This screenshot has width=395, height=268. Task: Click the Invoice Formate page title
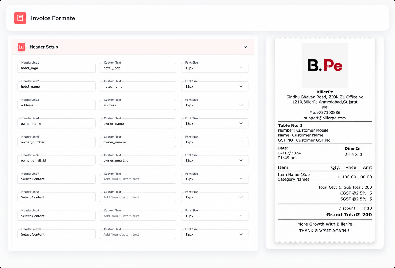pyautogui.click(x=53, y=18)
